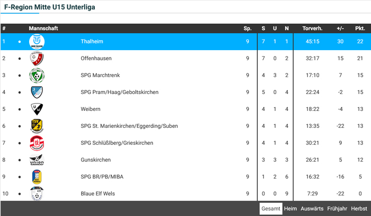Open SPG Marchtrenk club logo
This screenshot has width=371, height=216.
[x=37, y=75]
